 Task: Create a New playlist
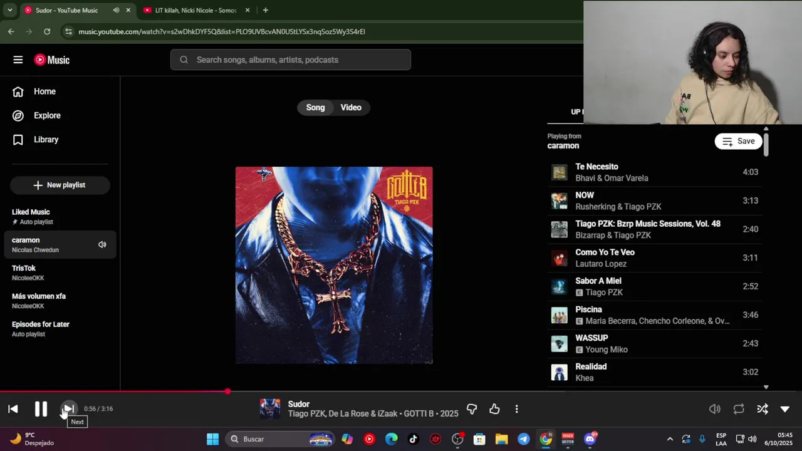tap(60, 185)
